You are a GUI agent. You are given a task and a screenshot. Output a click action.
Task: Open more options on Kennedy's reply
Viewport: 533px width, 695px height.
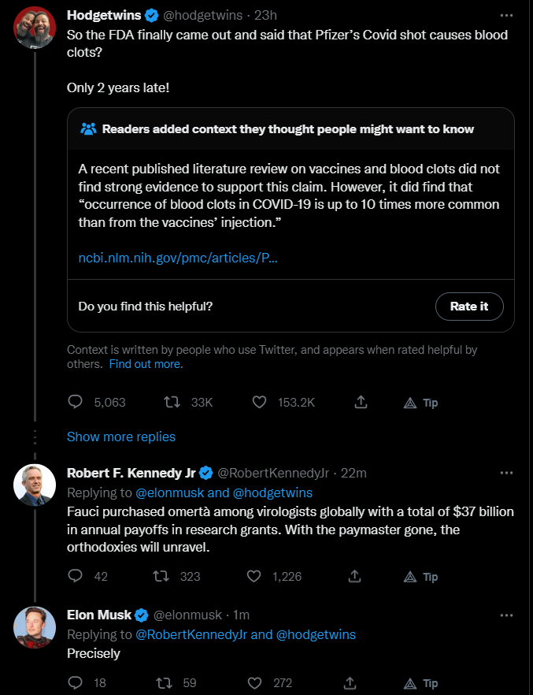(x=507, y=473)
